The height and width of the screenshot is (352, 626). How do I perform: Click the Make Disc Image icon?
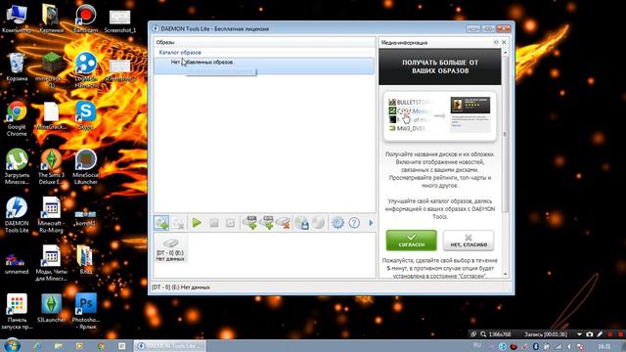[302, 223]
